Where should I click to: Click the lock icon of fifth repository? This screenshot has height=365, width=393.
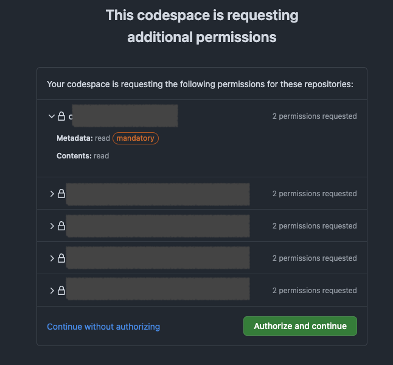[x=61, y=291]
